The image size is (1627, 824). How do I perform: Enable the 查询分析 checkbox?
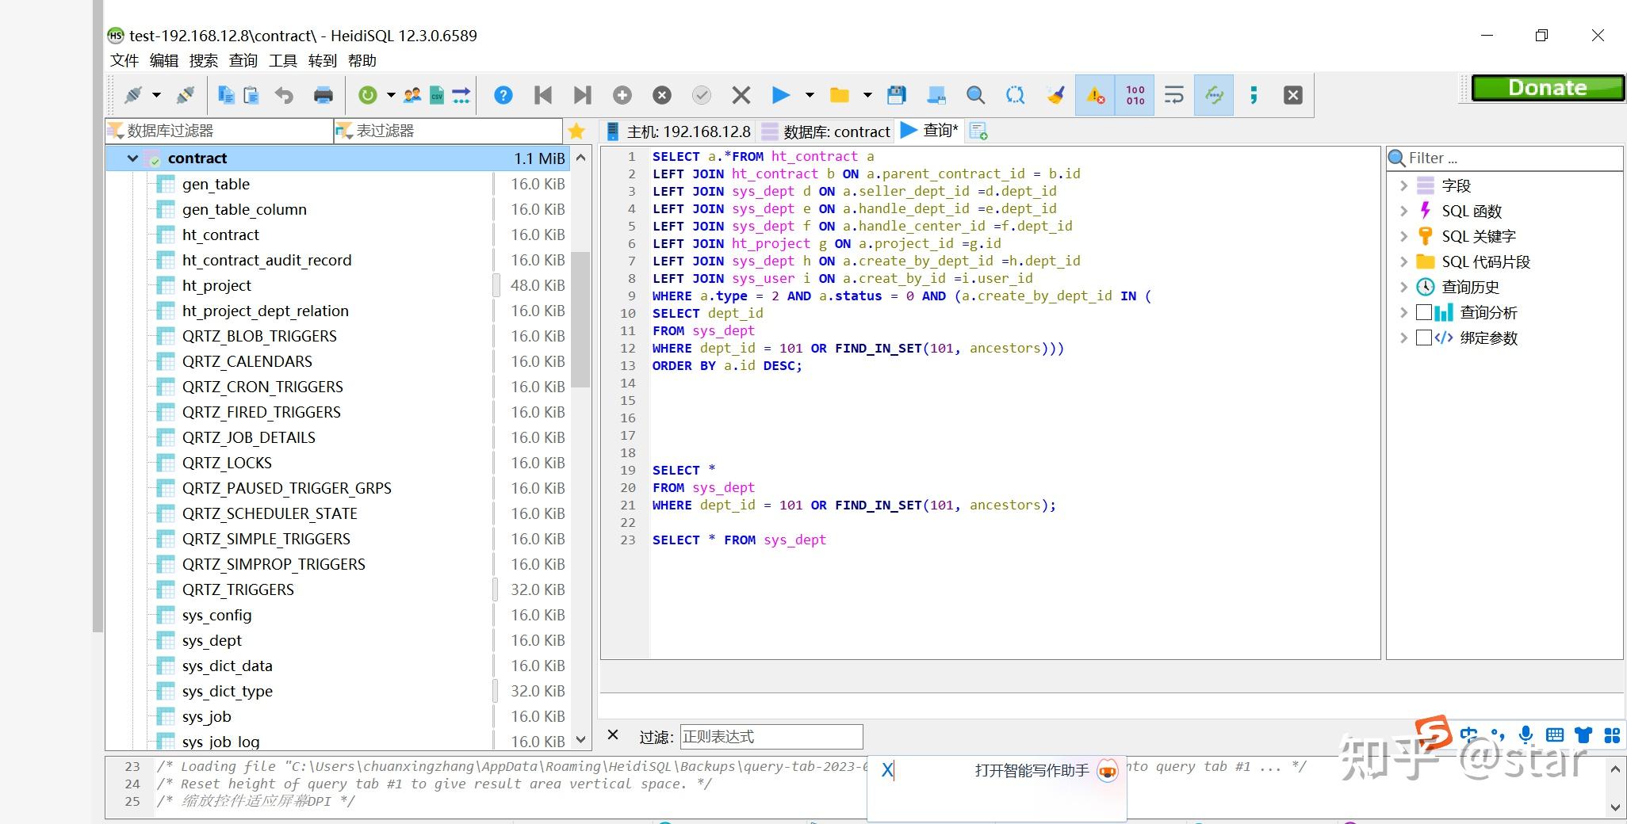pyautogui.click(x=1424, y=312)
